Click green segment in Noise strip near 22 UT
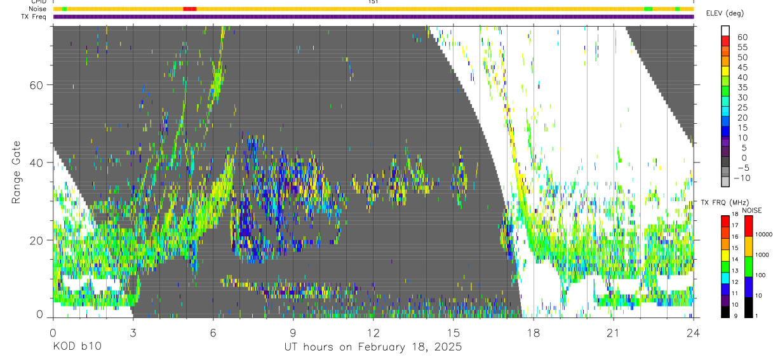This screenshot has width=780, height=360. click(x=648, y=9)
